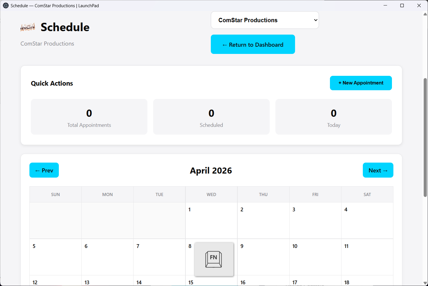Advance to next month with Next
Screen dimensions: 428x286
click(x=378, y=170)
